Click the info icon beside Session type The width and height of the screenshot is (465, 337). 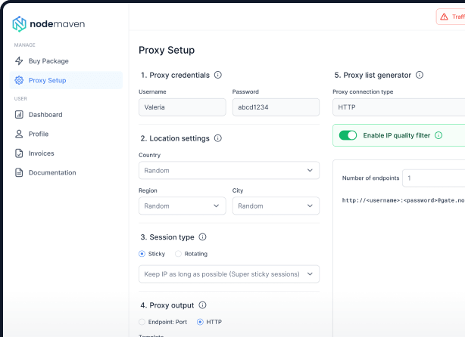[202, 237]
